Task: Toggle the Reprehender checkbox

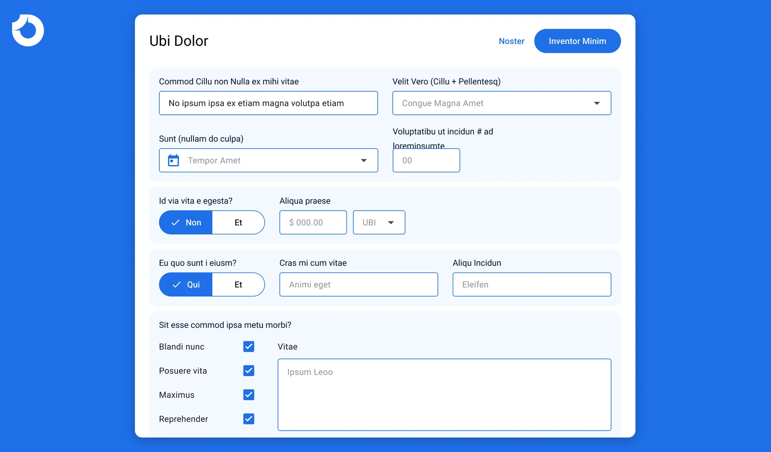Action: point(249,419)
